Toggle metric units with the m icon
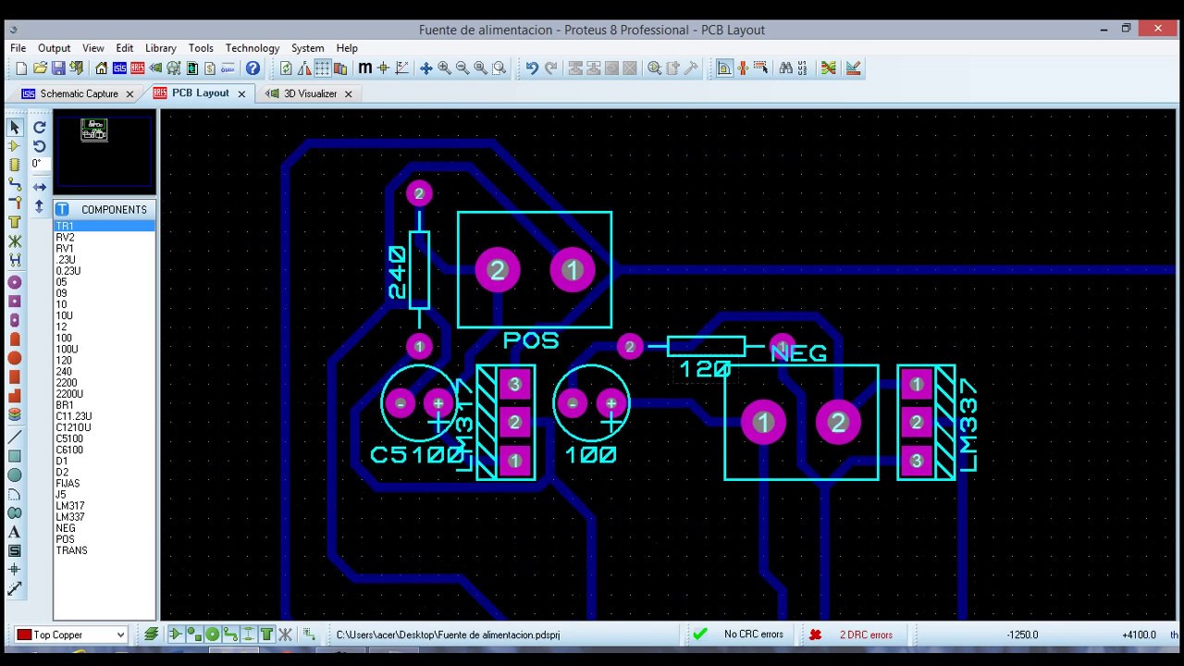1184x666 pixels. pyautogui.click(x=364, y=68)
